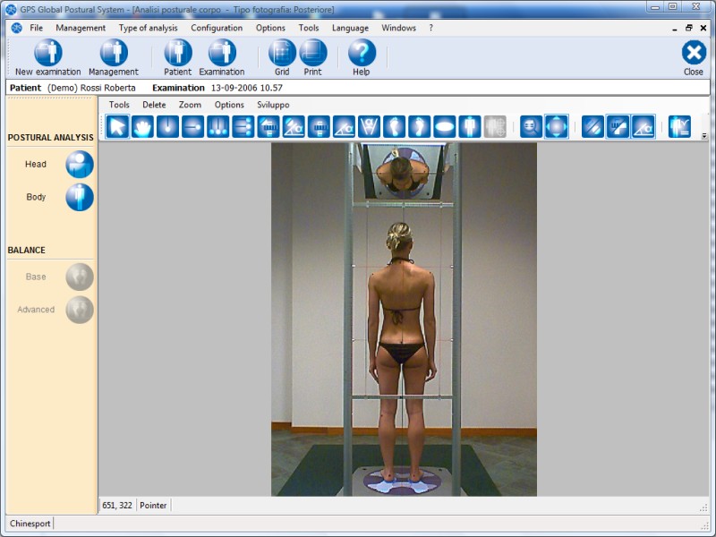Open the Management toolbar button

tap(114, 57)
